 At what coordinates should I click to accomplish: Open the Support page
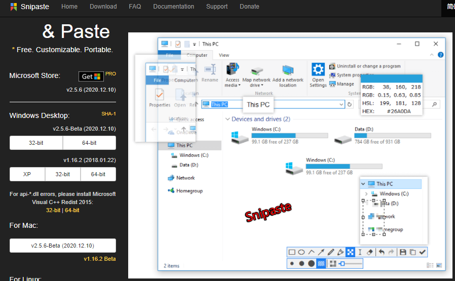[x=217, y=7]
